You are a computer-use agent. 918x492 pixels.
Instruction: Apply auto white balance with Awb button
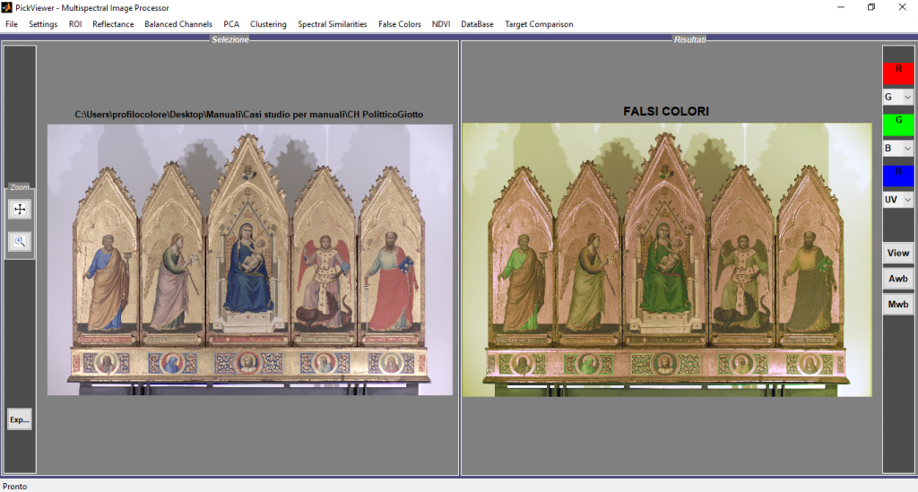[898, 279]
